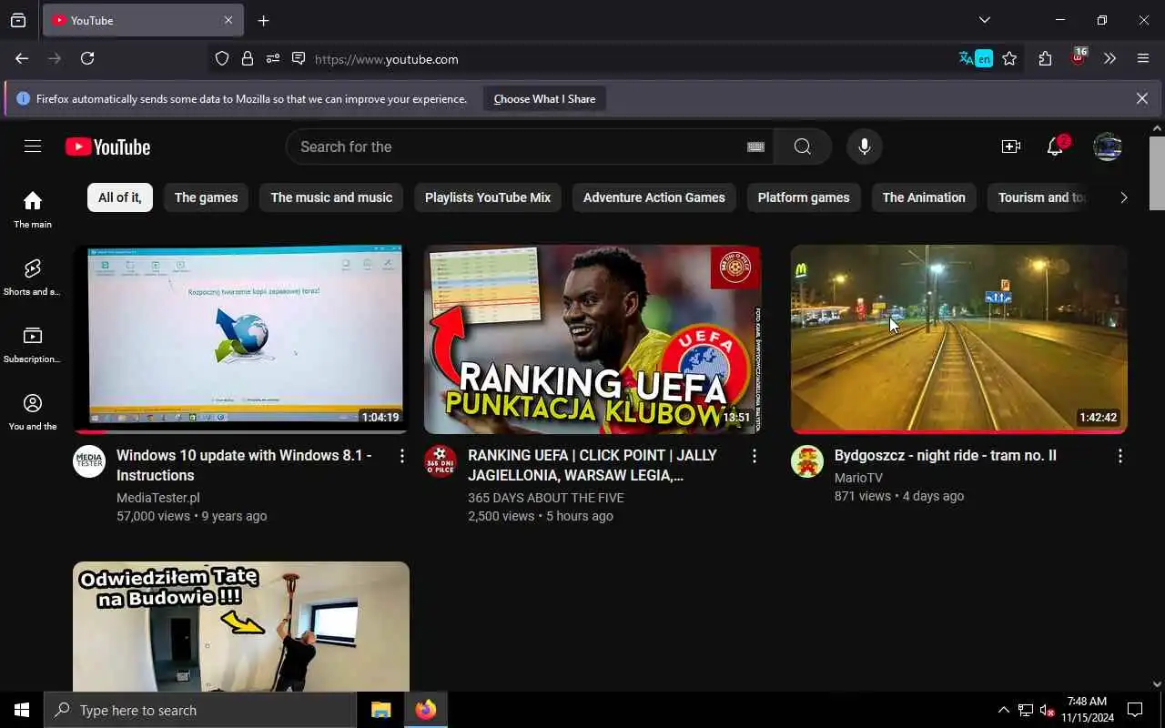
Task: Open 365 DAYS ABOUT THE FIVE channel
Action: tap(545, 498)
